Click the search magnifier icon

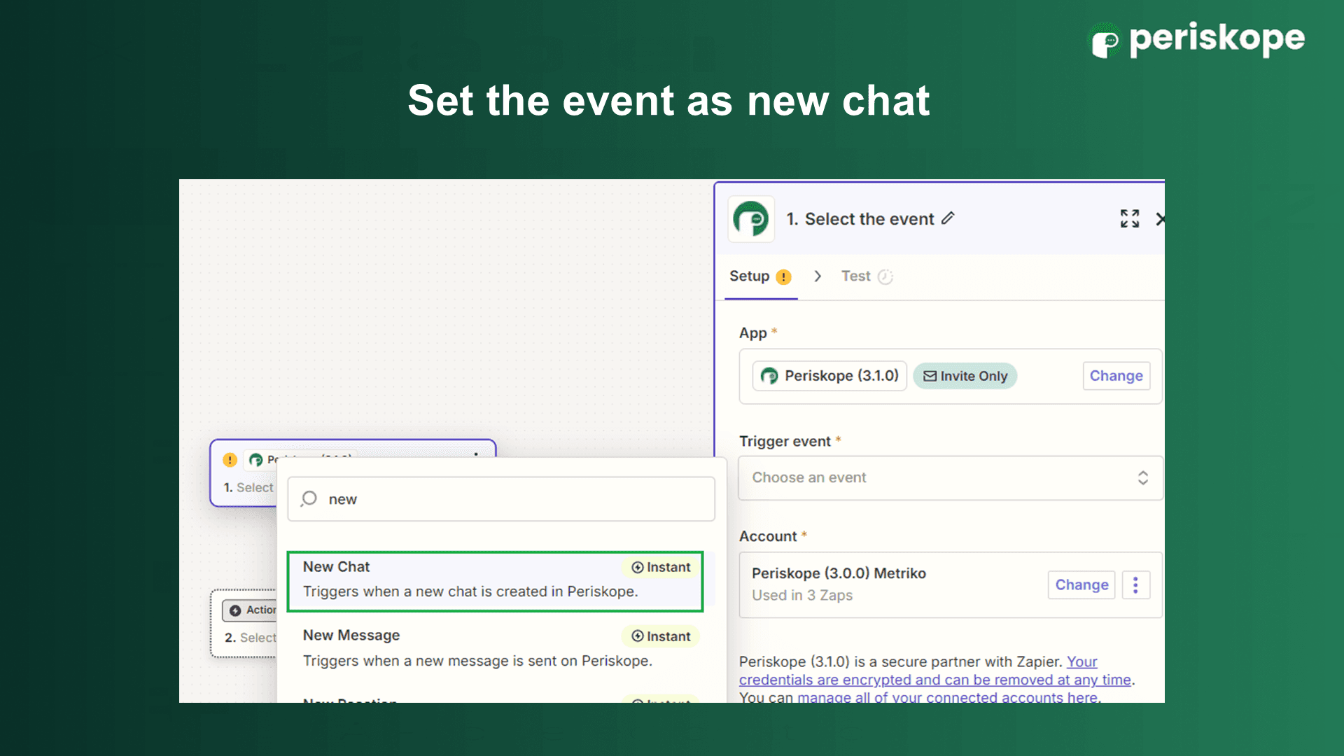(x=309, y=499)
